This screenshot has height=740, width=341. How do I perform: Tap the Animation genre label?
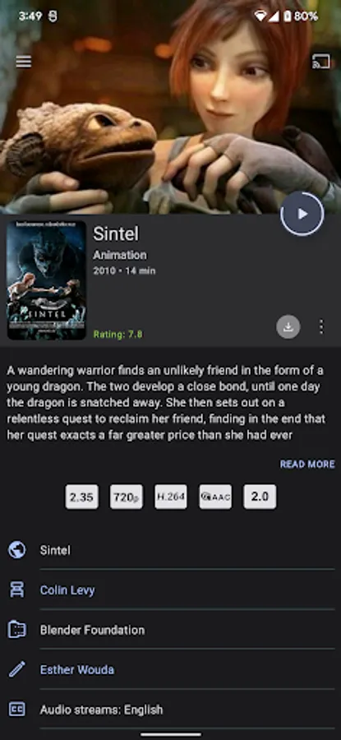120,256
